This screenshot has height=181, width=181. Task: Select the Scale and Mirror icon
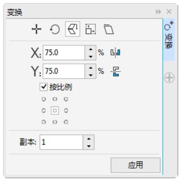[72, 29]
